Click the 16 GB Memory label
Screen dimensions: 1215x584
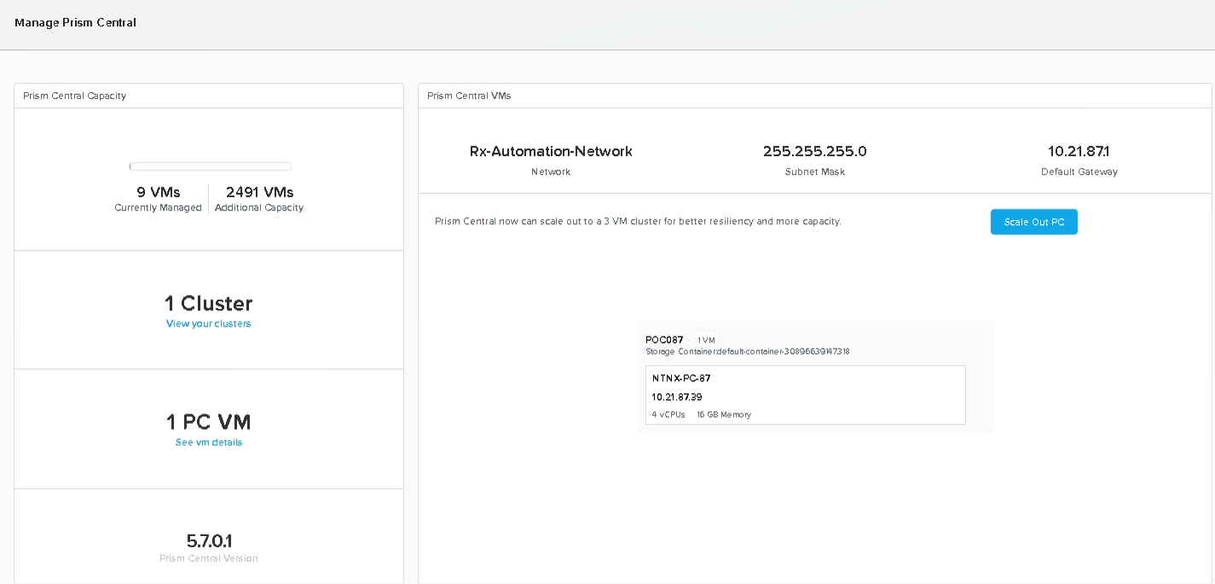pos(724,415)
